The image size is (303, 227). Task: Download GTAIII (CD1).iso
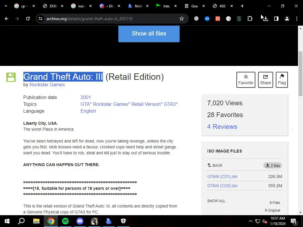pyautogui.click(x=222, y=176)
